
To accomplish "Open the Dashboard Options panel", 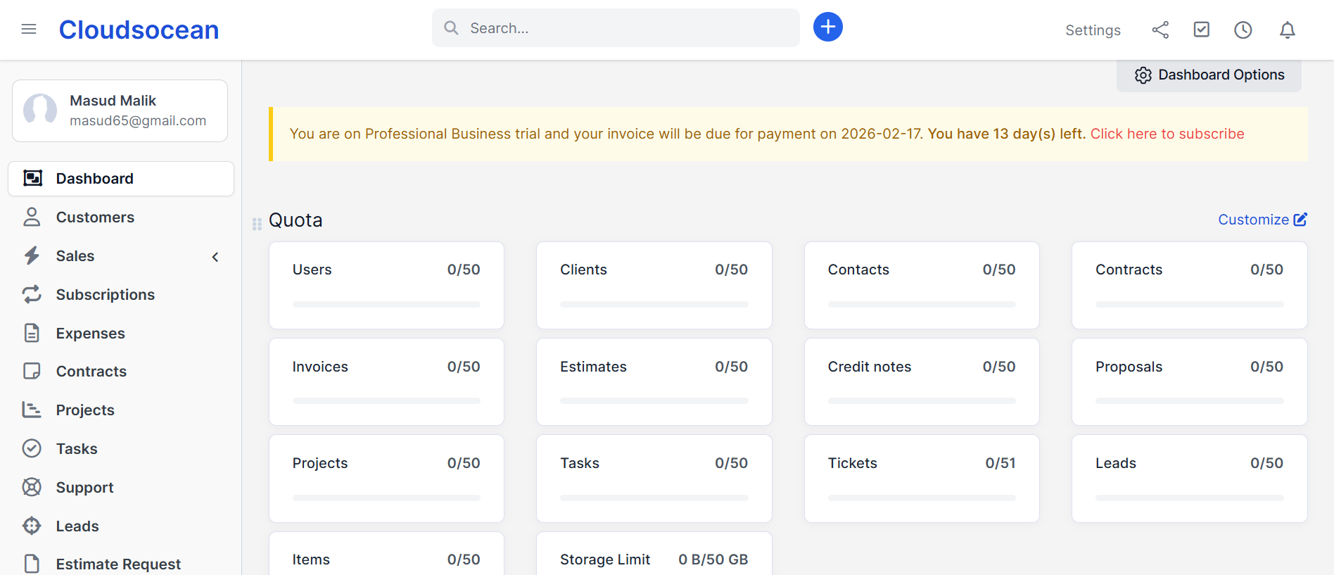I will tap(1209, 75).
